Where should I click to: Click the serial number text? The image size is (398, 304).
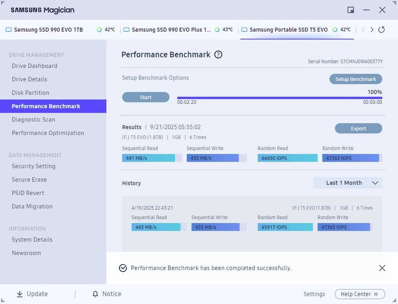345,62
